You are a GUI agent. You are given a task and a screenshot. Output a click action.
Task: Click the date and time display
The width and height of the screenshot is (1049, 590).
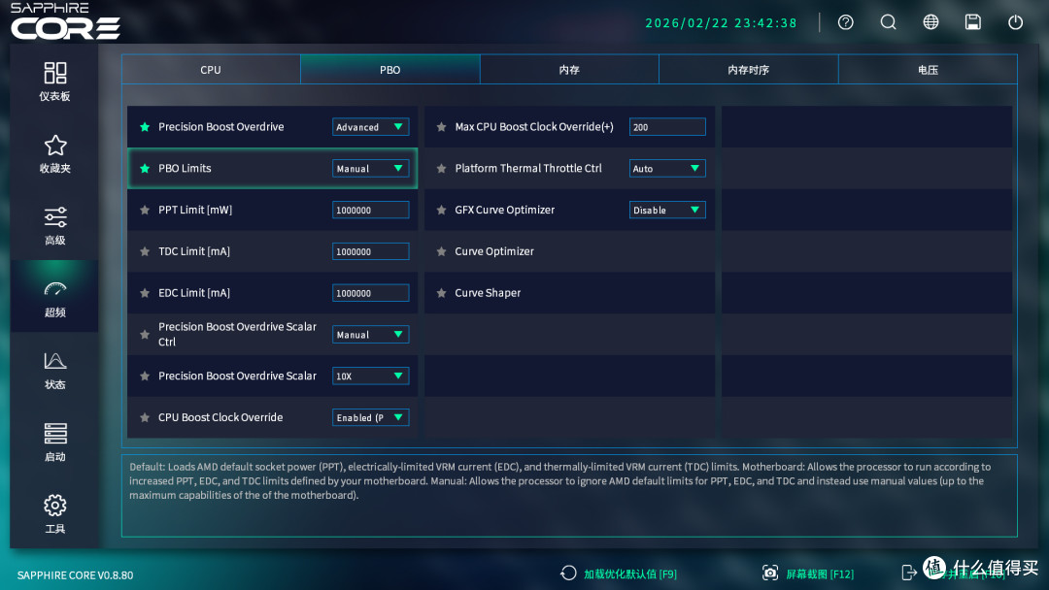(721, 22)
